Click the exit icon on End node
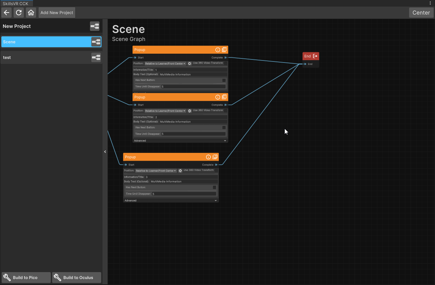435x285 pixels. pos(315,56)
